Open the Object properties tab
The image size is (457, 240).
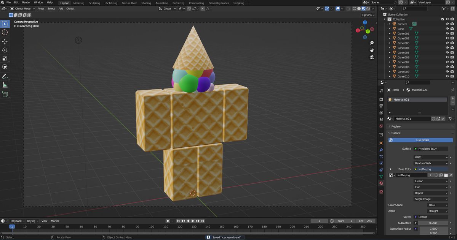pyautogui.click(x=381, y=143)
